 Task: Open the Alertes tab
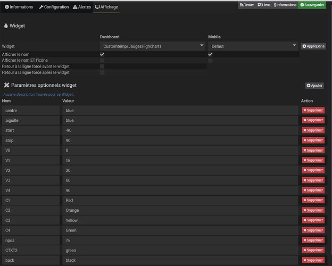(82, 7)
